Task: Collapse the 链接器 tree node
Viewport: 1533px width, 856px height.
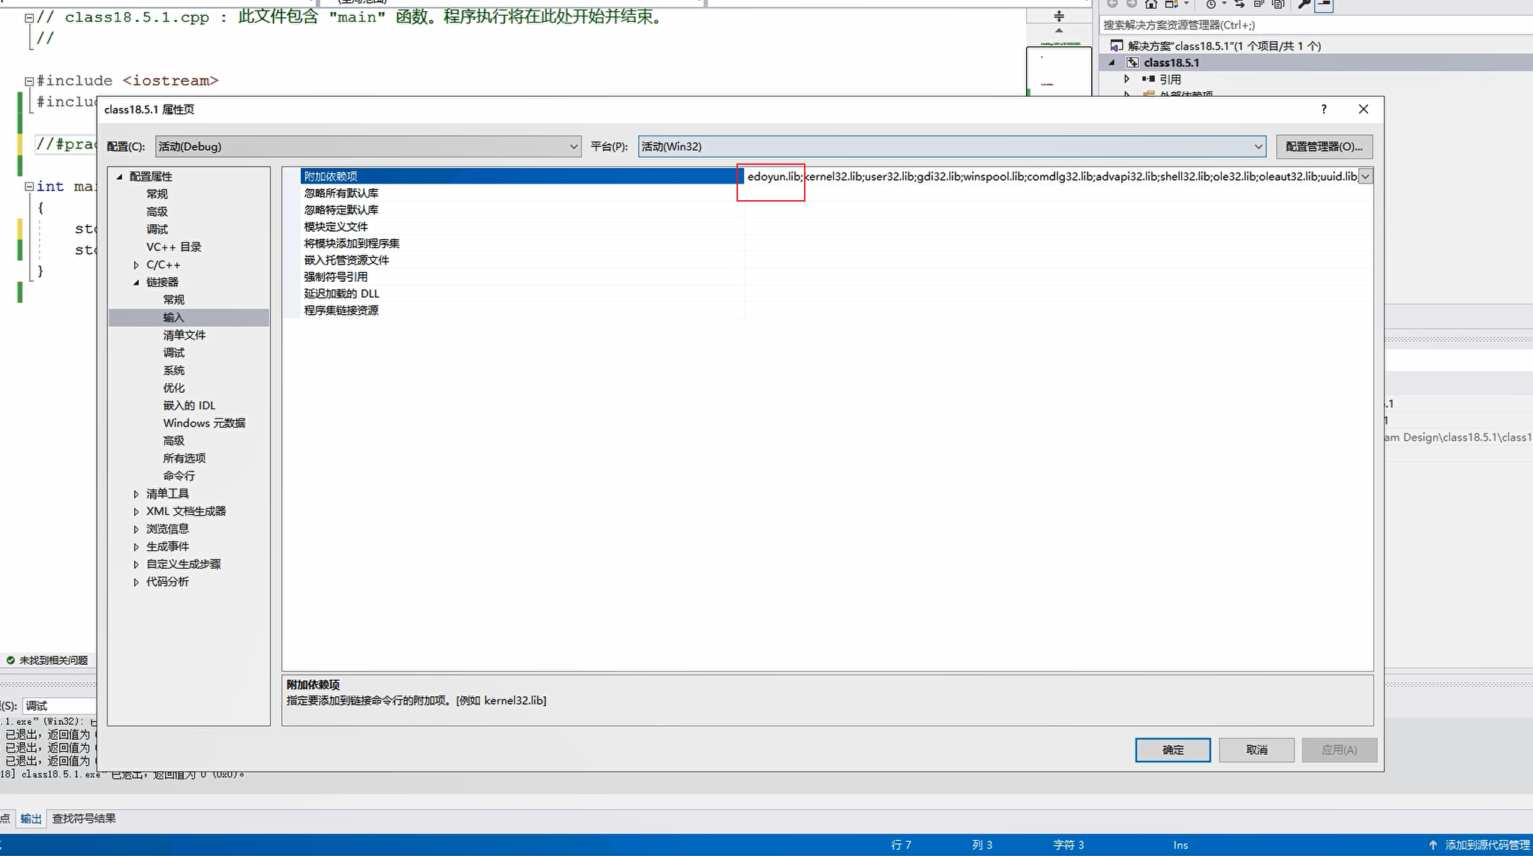Action: tap(136, 283)
